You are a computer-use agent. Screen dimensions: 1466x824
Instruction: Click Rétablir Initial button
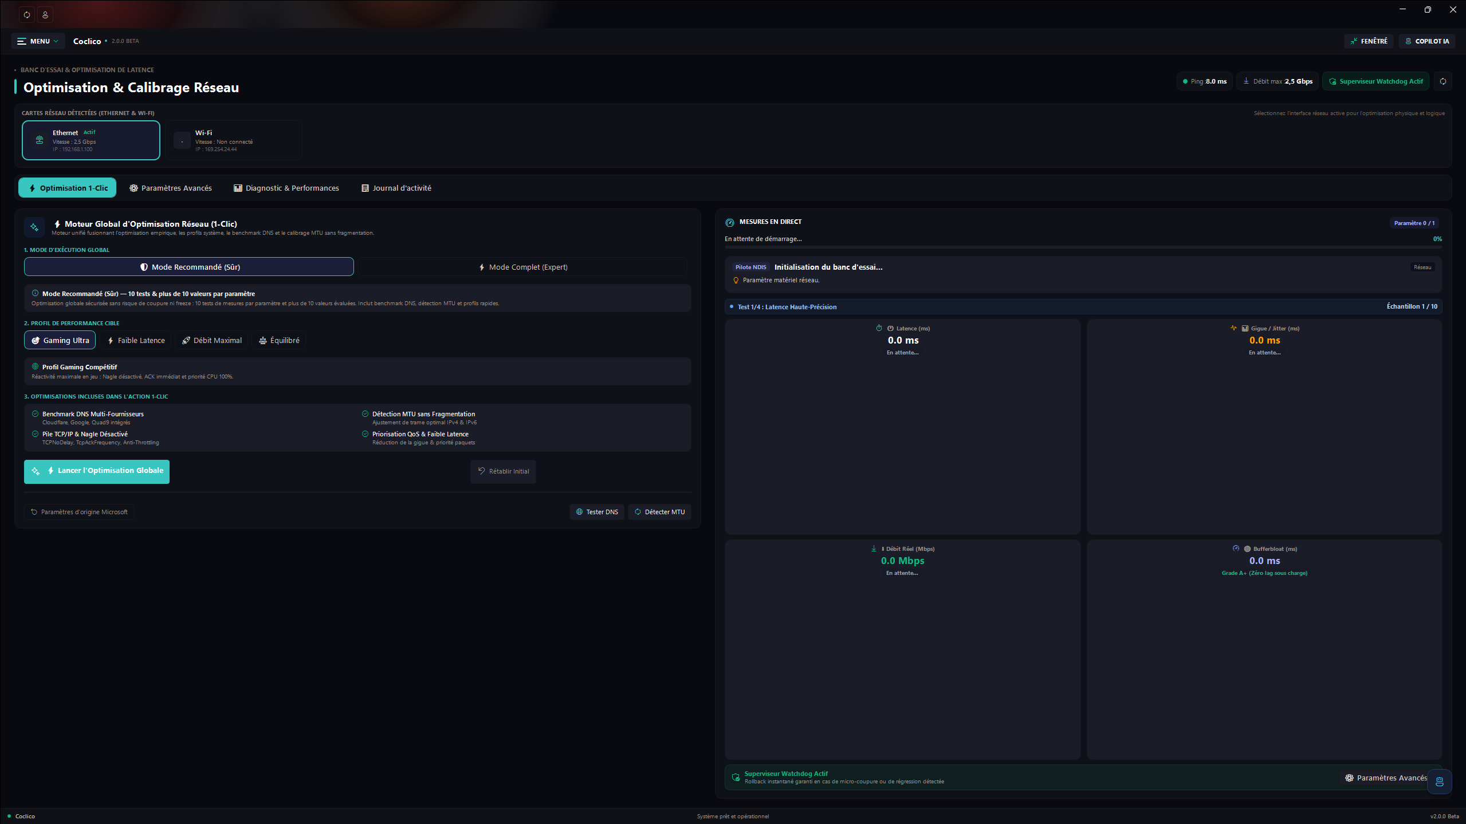504,471
